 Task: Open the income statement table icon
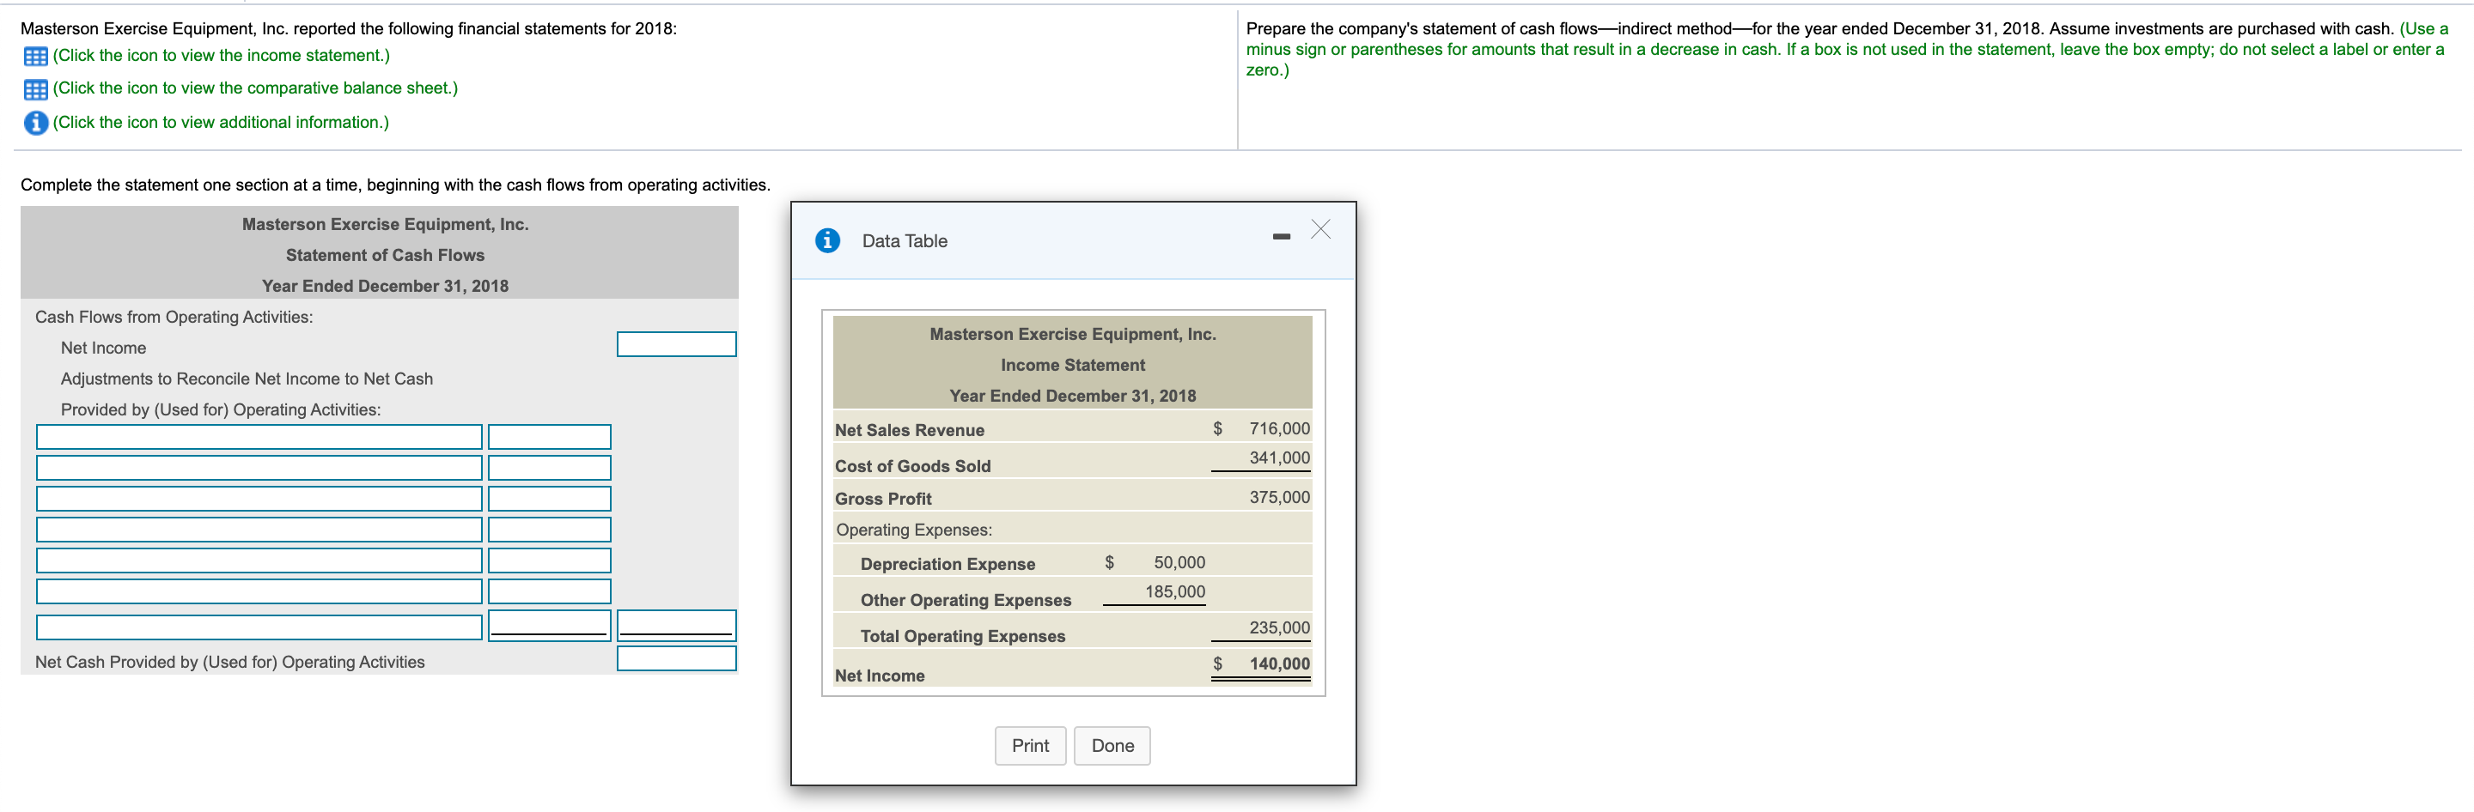point(35,57)
